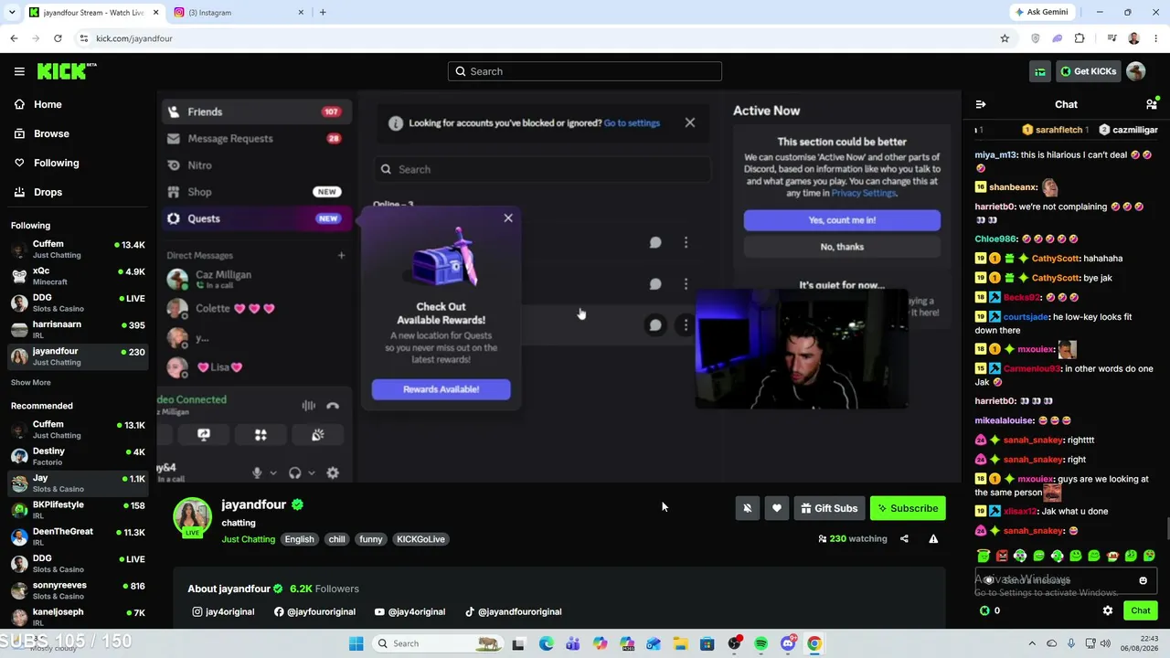
Task: Mute notifications with the bell icon
Action: point(747,508)
